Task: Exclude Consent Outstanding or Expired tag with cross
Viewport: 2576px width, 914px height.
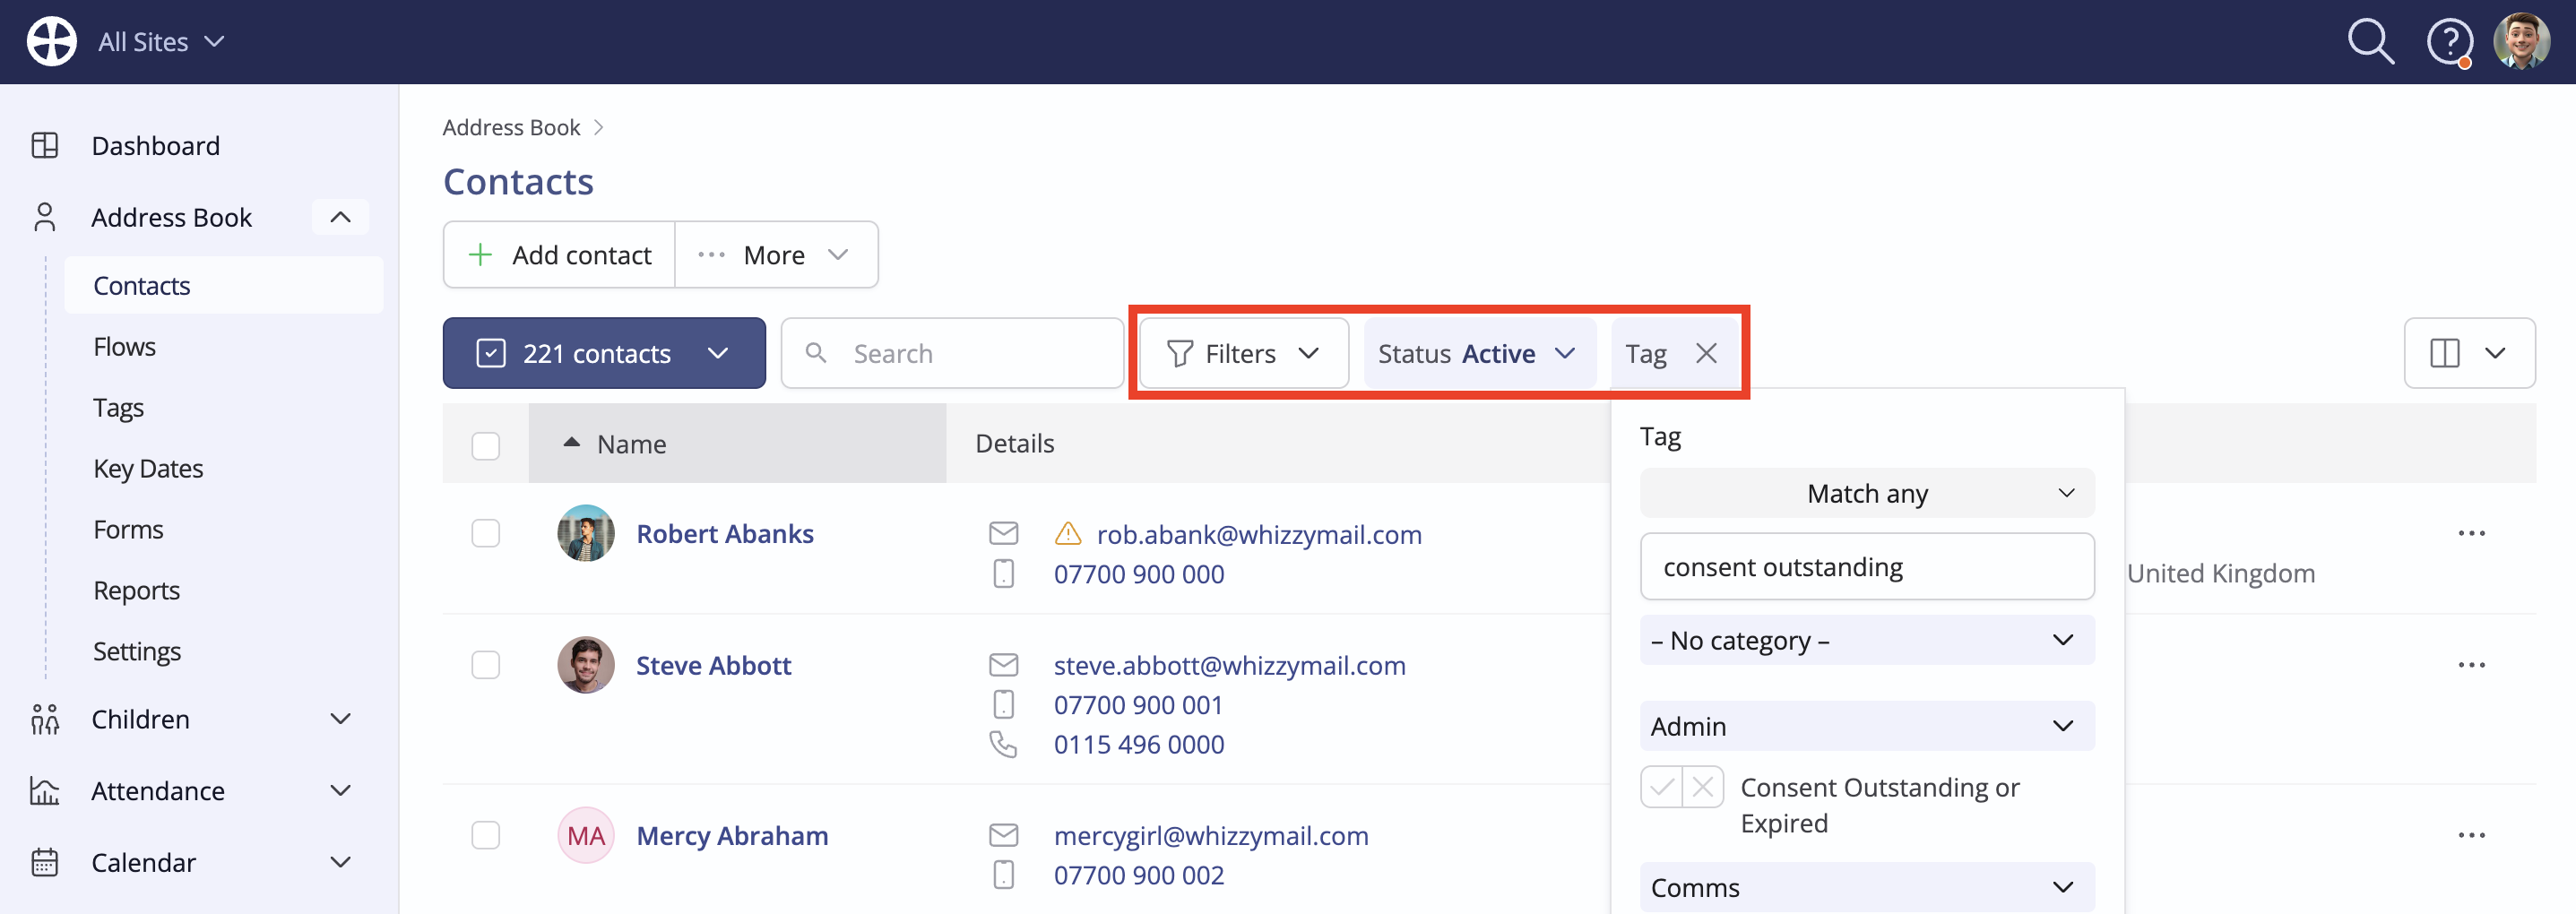Action: click(x=1703, y=787)
